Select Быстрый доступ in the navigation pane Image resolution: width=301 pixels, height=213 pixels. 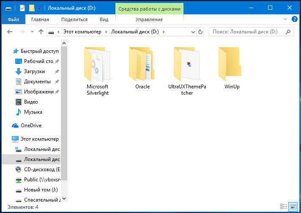click(36, 51)
